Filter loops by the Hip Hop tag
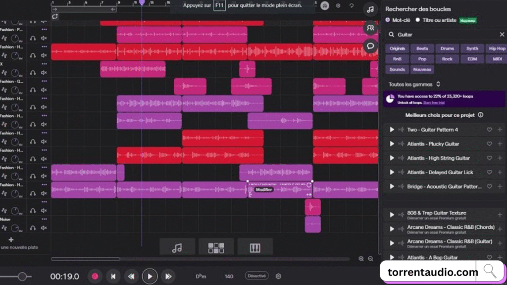Image resolution: width=507 pixels, height=285 pixels. pyautogui.click(x=497, y=48)
